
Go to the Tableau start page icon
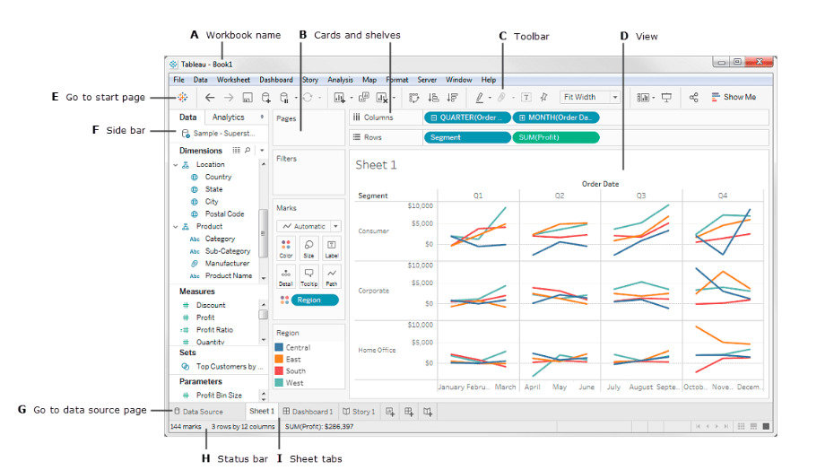tap(182, 97)
